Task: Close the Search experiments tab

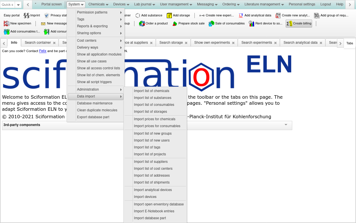Action: point(275,43)
